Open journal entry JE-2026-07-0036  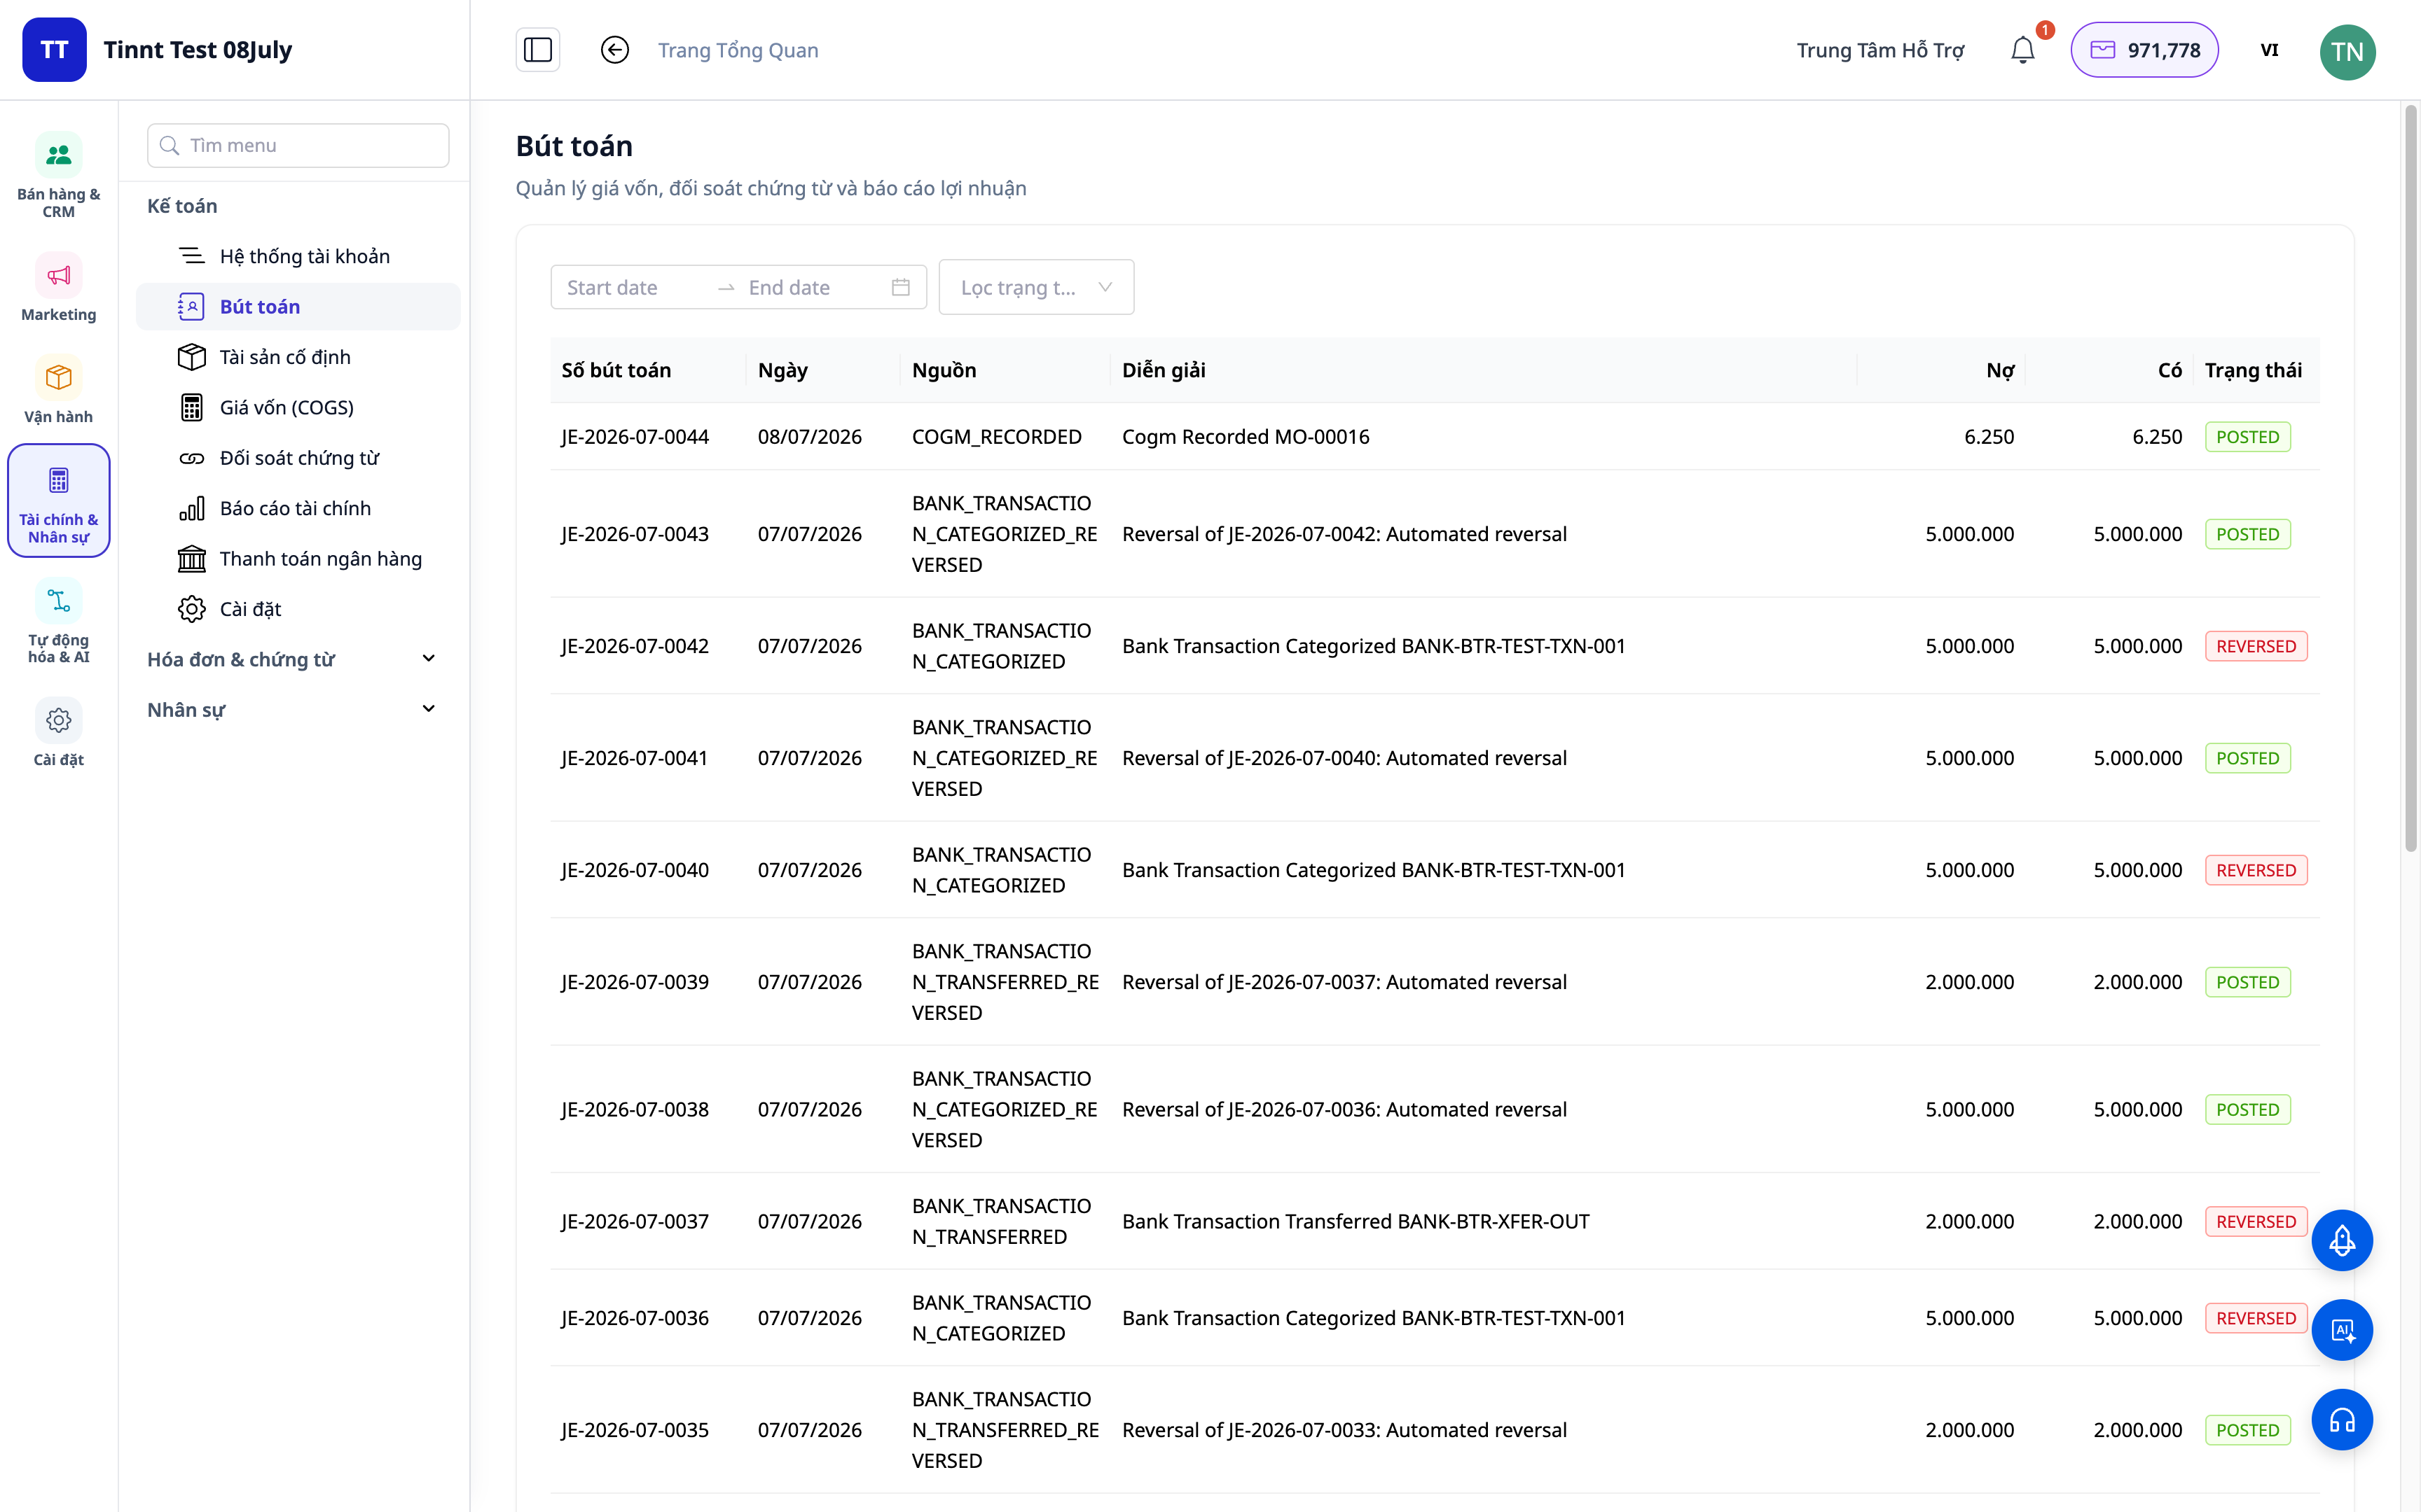point(634,1317)
